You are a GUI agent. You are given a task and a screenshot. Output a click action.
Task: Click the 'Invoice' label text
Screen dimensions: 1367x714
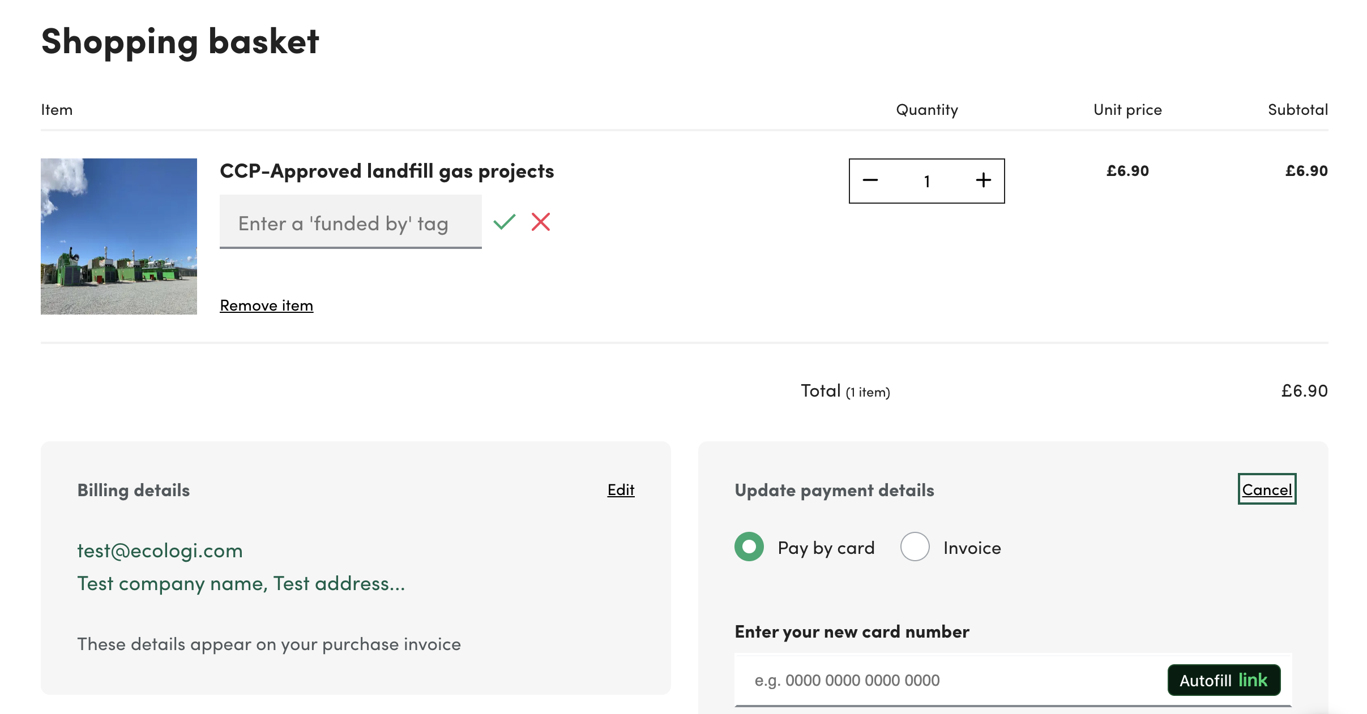[x=972, y=548]
